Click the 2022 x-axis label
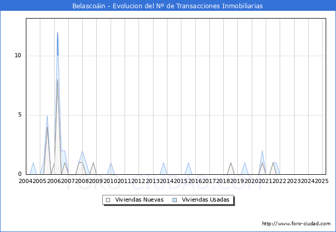Screen dimensions: 336x232 (x=280, y=181)
